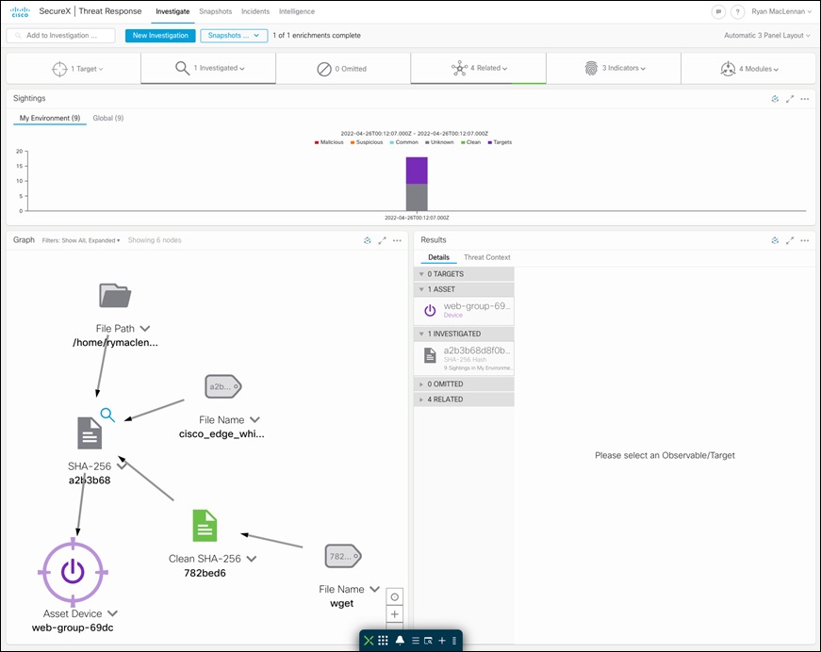Expand the 0 OMITTED section
The width and height of the screenshot is (821, 652).
pos(464,384)
